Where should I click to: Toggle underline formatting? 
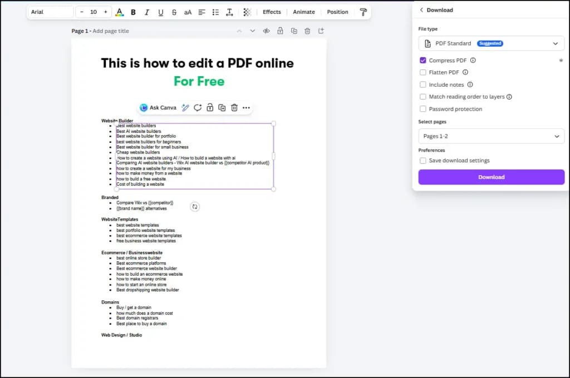click(x=161, y=12)
